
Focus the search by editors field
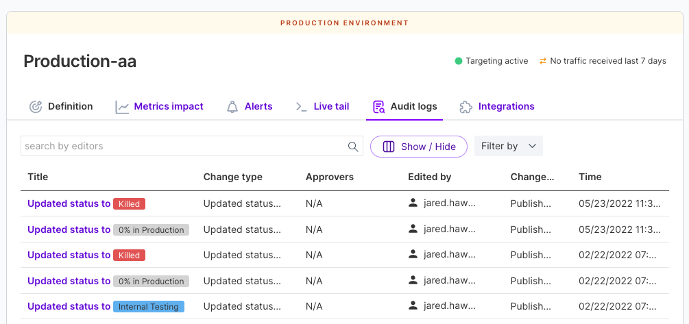pyautogui.click(x=183, y=147)
